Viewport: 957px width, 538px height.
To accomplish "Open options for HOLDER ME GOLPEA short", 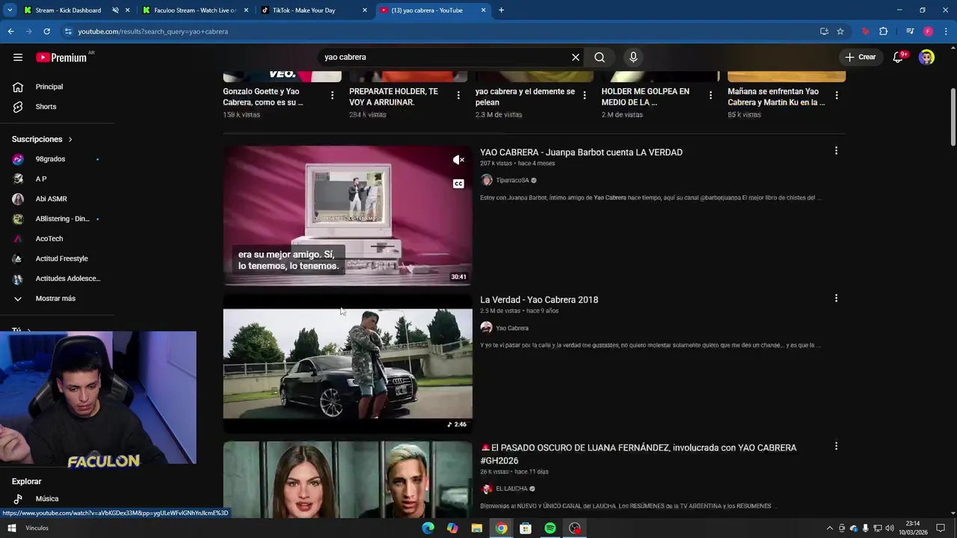I will coord(710,95).
